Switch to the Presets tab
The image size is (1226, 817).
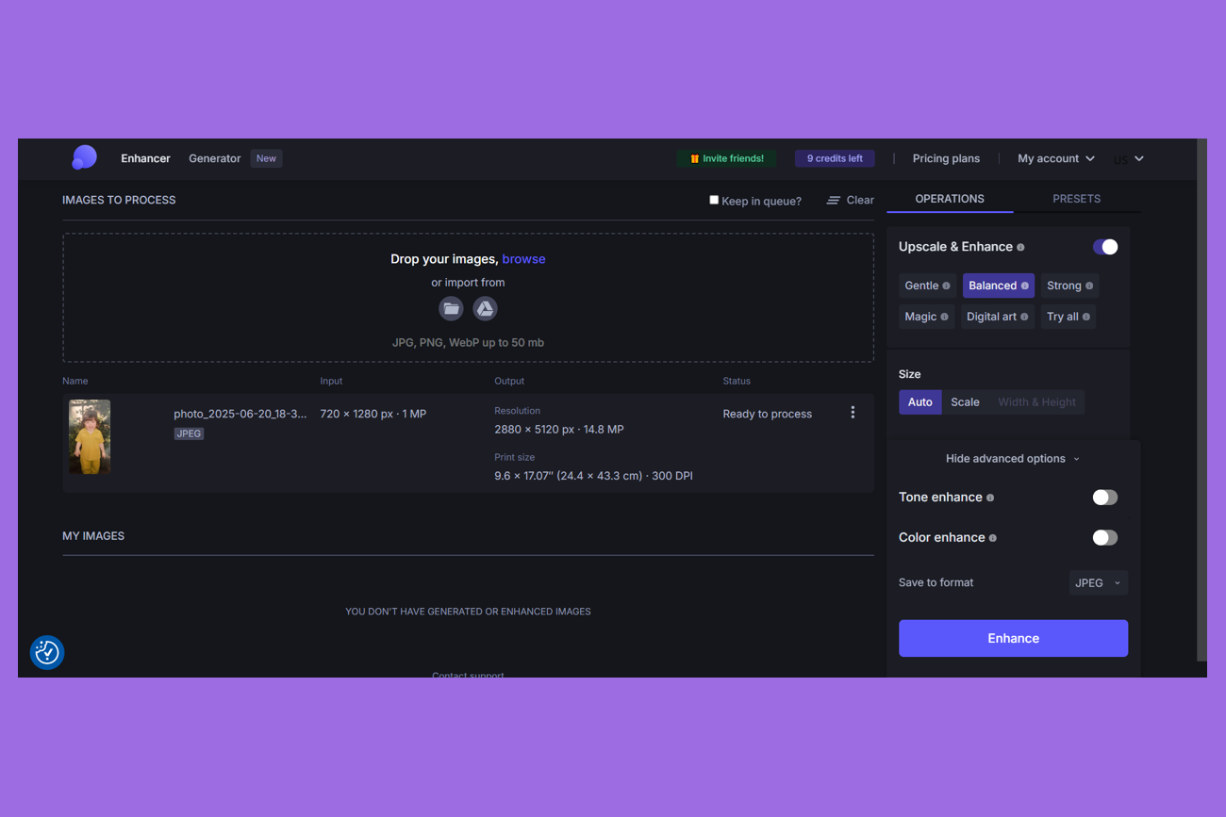tap(1076, 199)
